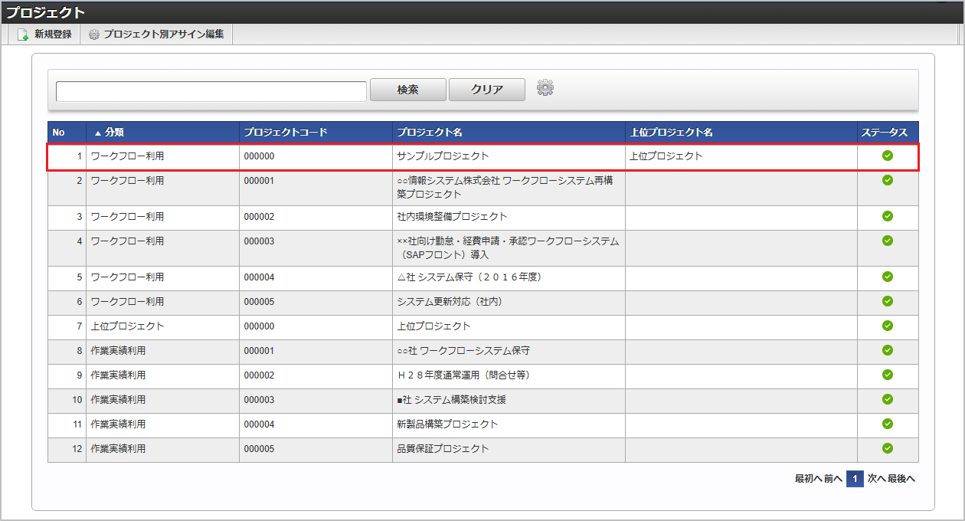Select row for システム更新対応（社内）
Screen dimensions: 965x521
[x=450, y=302]
